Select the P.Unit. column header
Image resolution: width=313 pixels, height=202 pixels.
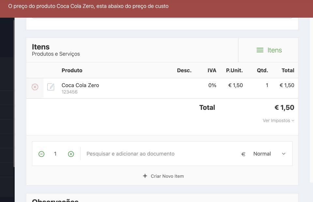[234, 70]
